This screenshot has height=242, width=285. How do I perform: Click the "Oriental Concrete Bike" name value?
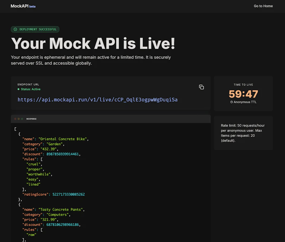coord(63,139)
